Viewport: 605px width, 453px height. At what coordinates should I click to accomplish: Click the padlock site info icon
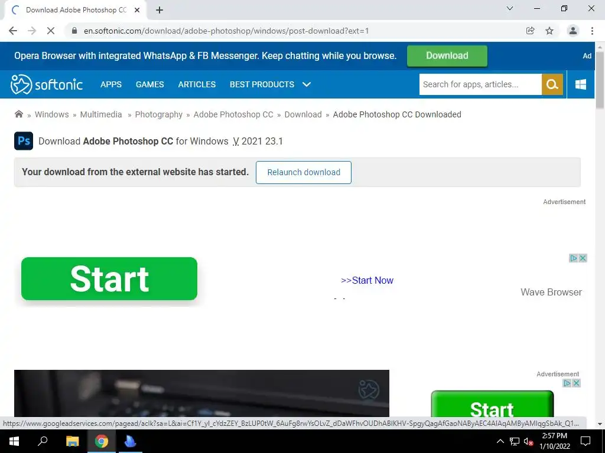pyautogui.click(x=74, y=31)
